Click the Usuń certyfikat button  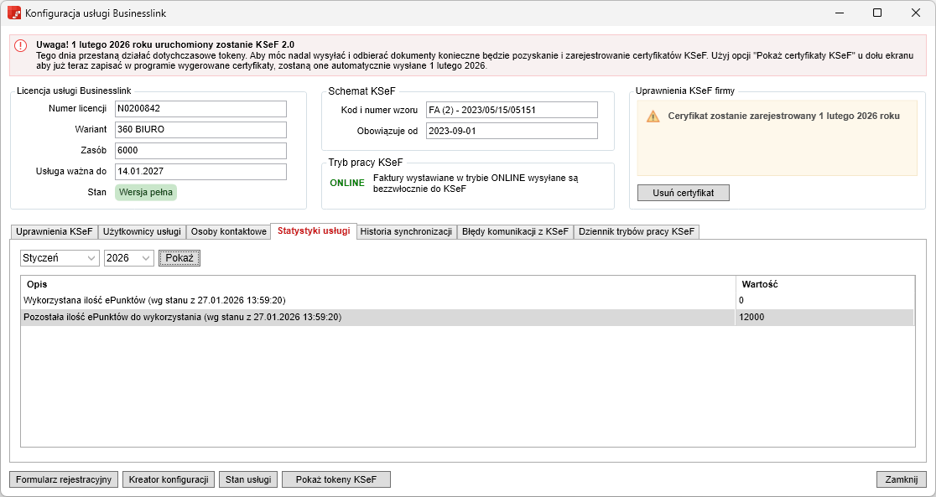[x=684, y=193]
